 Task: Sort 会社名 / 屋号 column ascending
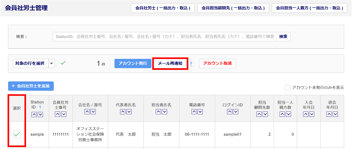[x=87, y=112]
